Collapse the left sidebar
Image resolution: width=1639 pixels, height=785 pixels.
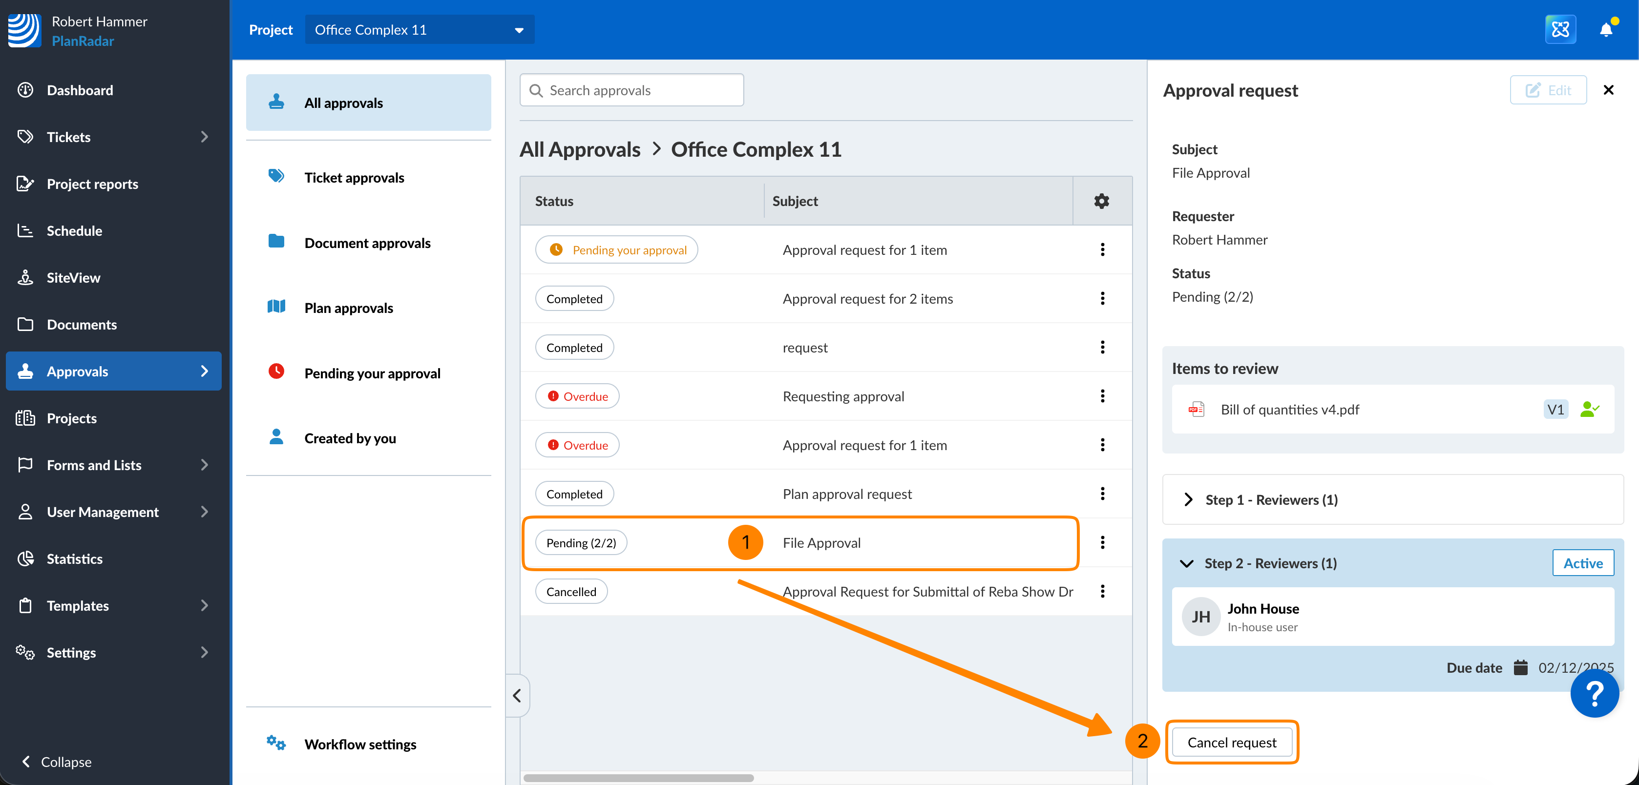56,762
